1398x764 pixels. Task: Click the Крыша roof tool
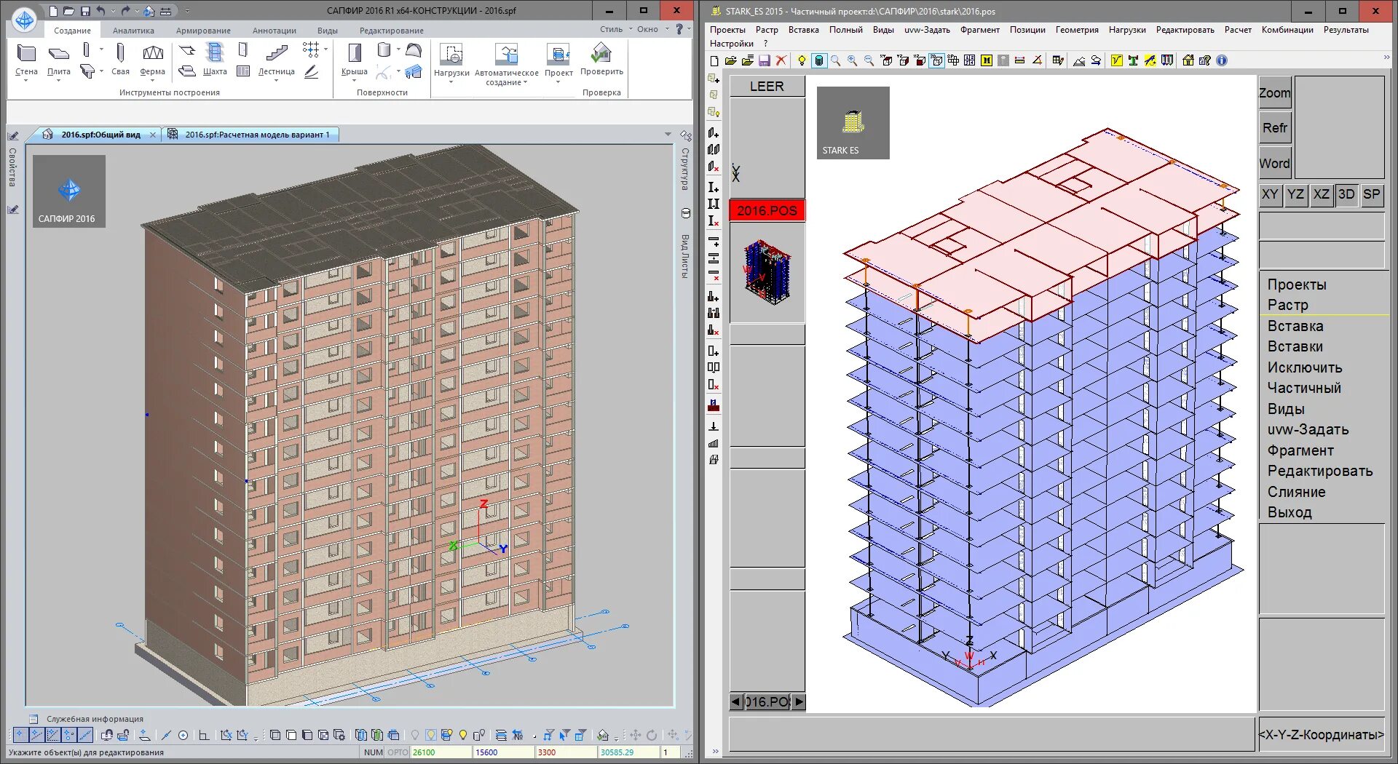pyautogui.click(x=355, y=60)
